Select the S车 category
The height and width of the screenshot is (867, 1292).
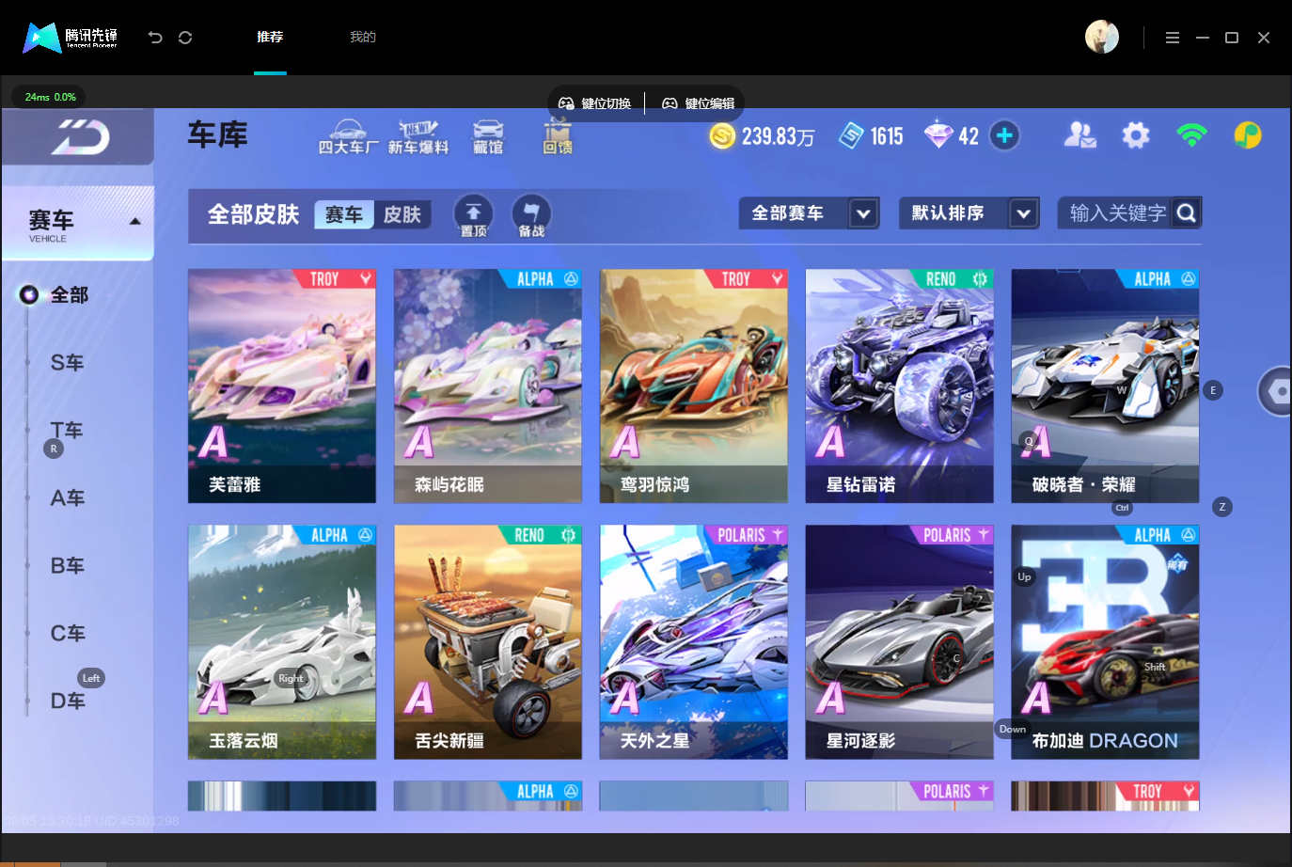click(x=67, y=363)
